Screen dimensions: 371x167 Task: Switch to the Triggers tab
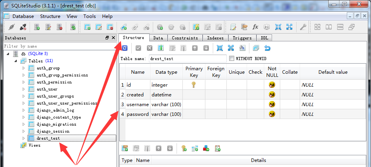pos(242,38)
